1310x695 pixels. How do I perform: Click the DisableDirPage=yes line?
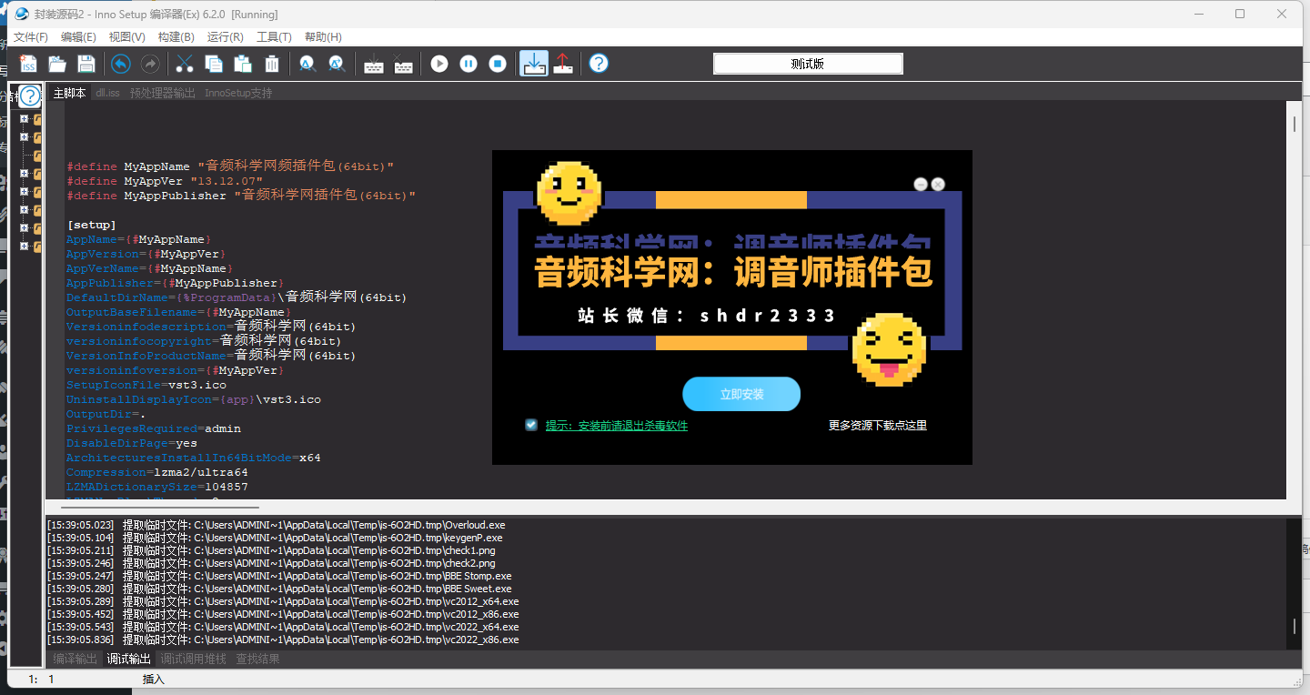pyautogui.click(x=132, y=443)
